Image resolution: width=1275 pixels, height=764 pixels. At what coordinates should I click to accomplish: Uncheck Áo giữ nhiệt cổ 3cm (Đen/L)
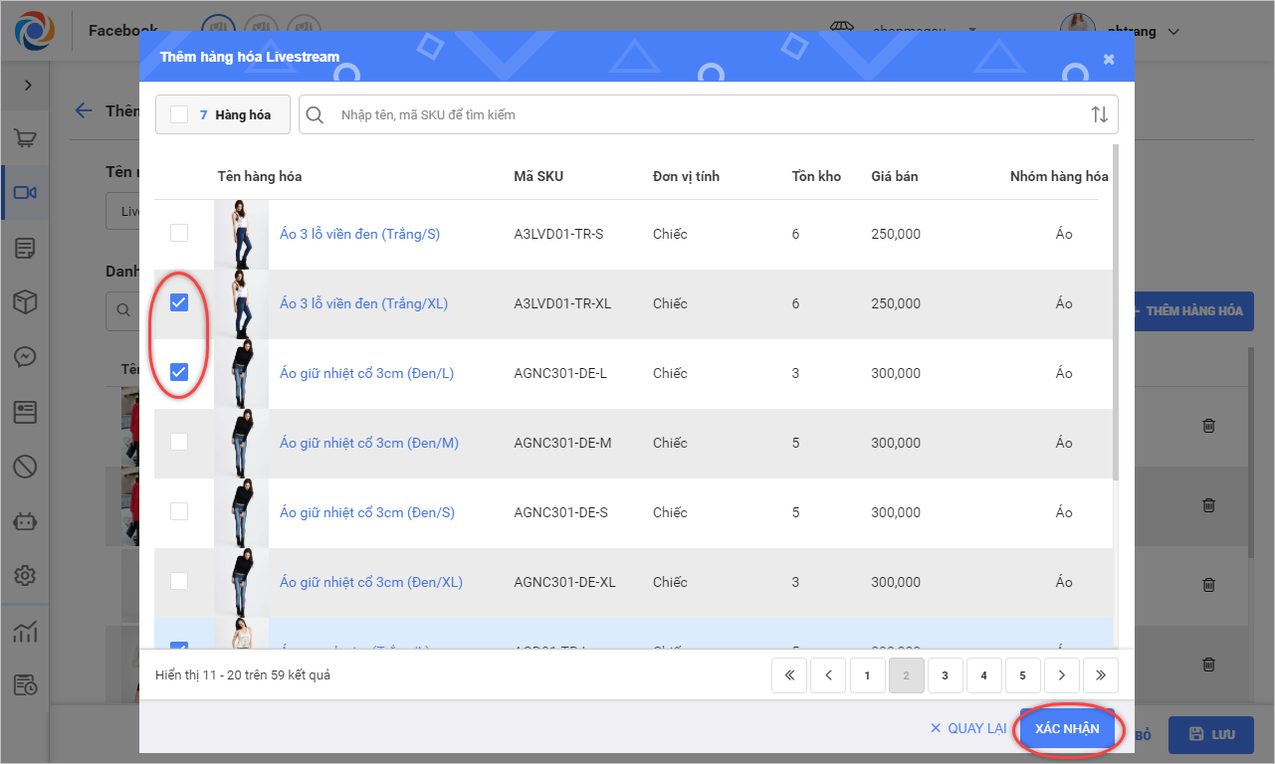179,373
